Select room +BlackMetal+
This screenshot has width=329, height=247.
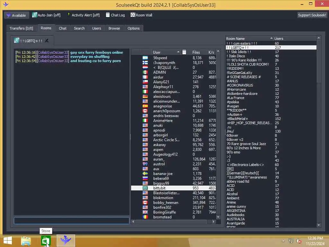(271, 119)
